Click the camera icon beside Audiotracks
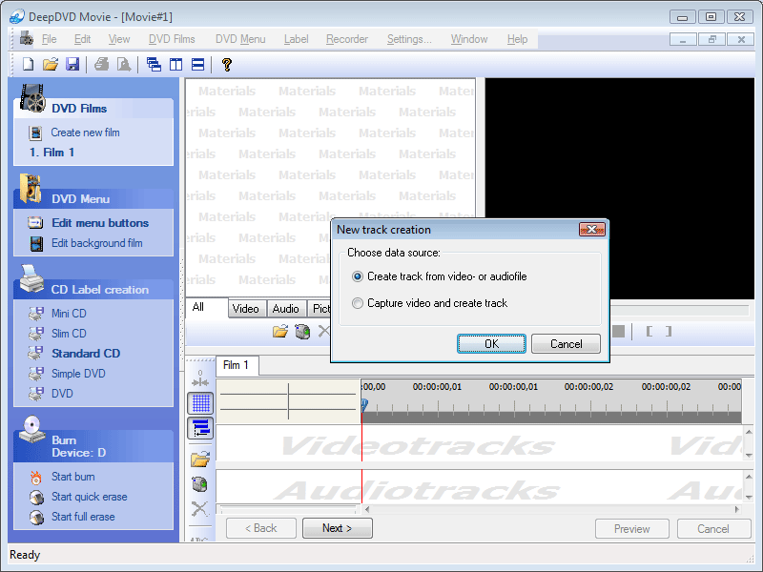The height and width of the screenshot is (572, 763). pyautogui.click(x=199, y=484)
